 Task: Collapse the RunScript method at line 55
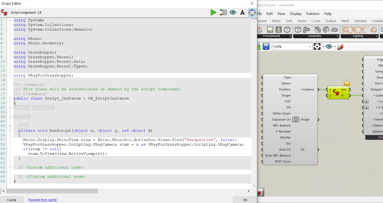pos(10,131)
